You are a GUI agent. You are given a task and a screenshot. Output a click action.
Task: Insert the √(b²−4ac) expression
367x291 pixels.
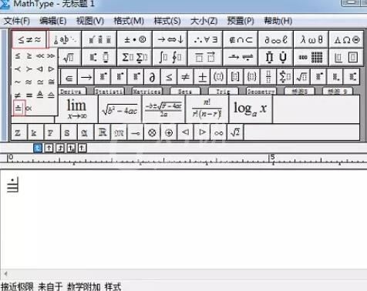click(x=120, y=109)
